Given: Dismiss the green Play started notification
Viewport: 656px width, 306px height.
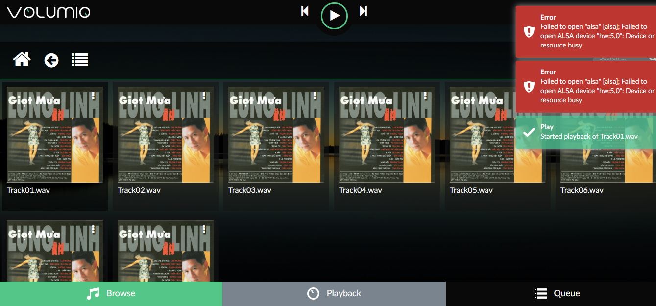Looking at the screenshot, I should coord(586,132).
